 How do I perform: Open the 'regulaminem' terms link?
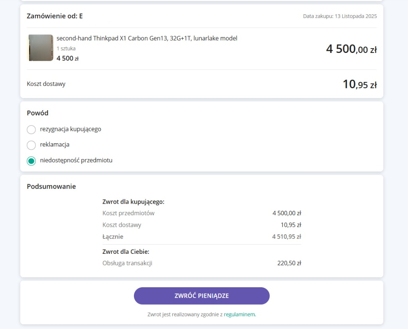[239, 314]
